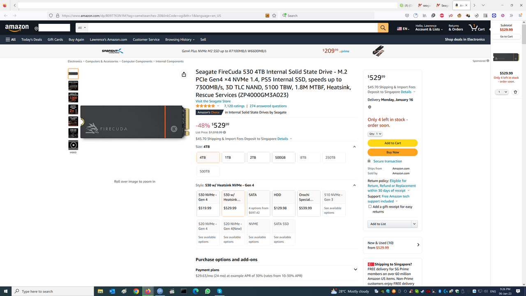
Task: Select the 2TB size option
Action: click(258, 157)
